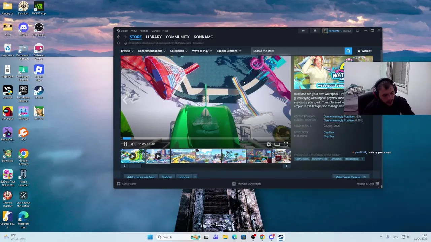This screenshot has width=431, height=242.
Task: Open the Management tag
Action: click(x=352, y=159)
